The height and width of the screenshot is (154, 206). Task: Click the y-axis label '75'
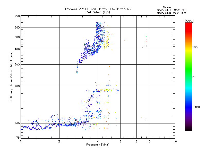[x=18, y=138]
